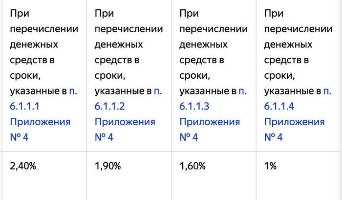This screenshot has height=200, width=342.
Task: Follow the п. 6.1.1.2 Приложения № 4 link
Action: [125, 122]
